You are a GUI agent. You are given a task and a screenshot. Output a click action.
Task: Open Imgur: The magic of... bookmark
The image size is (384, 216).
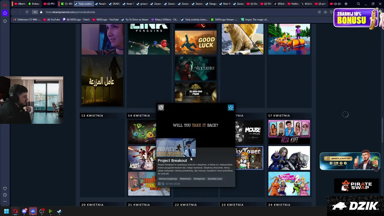pyautogui.click(x=254, y=19)
